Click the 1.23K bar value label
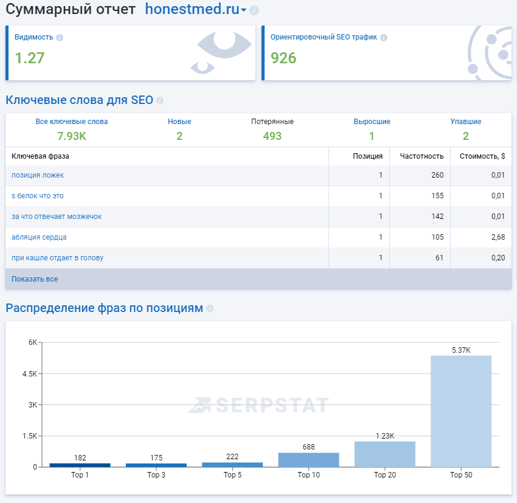 [385, 436]
